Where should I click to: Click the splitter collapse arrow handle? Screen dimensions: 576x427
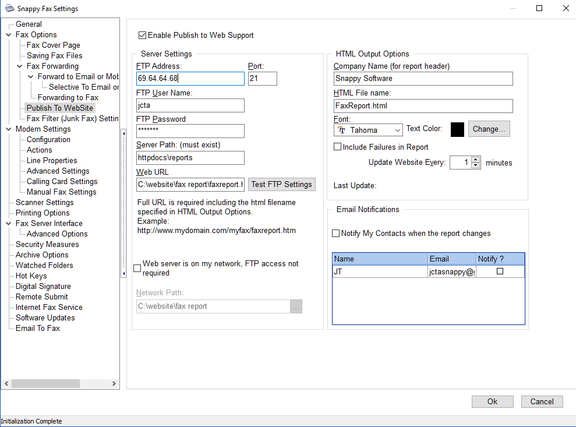[x=123, y=133]
